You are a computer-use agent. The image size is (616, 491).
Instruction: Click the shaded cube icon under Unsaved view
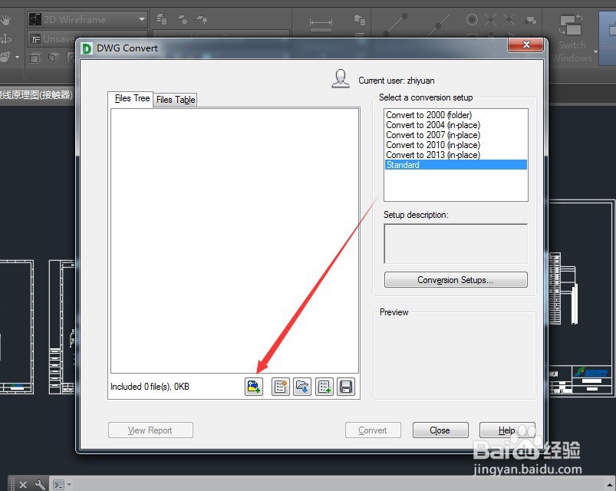point(54,58)
